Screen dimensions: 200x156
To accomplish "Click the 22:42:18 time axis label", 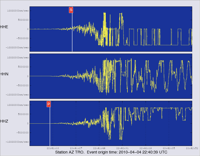I will click(x=146, y=148).
